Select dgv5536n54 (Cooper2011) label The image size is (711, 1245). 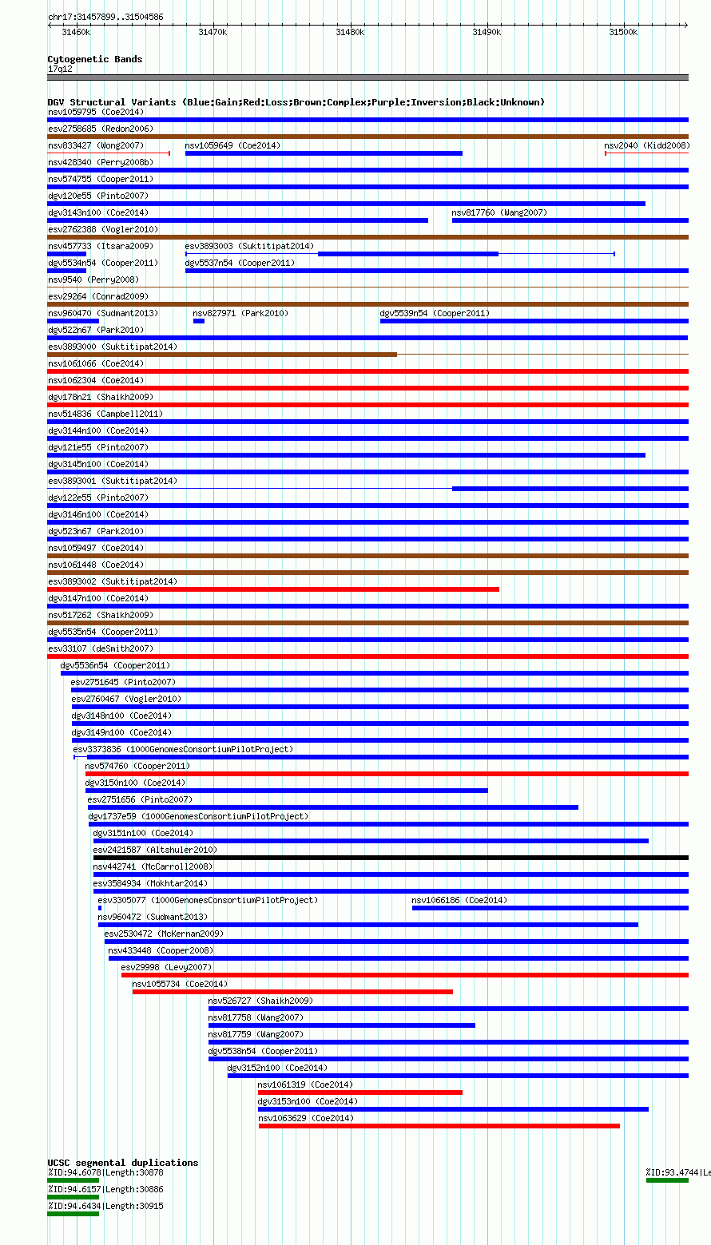(x=116, y=665)
